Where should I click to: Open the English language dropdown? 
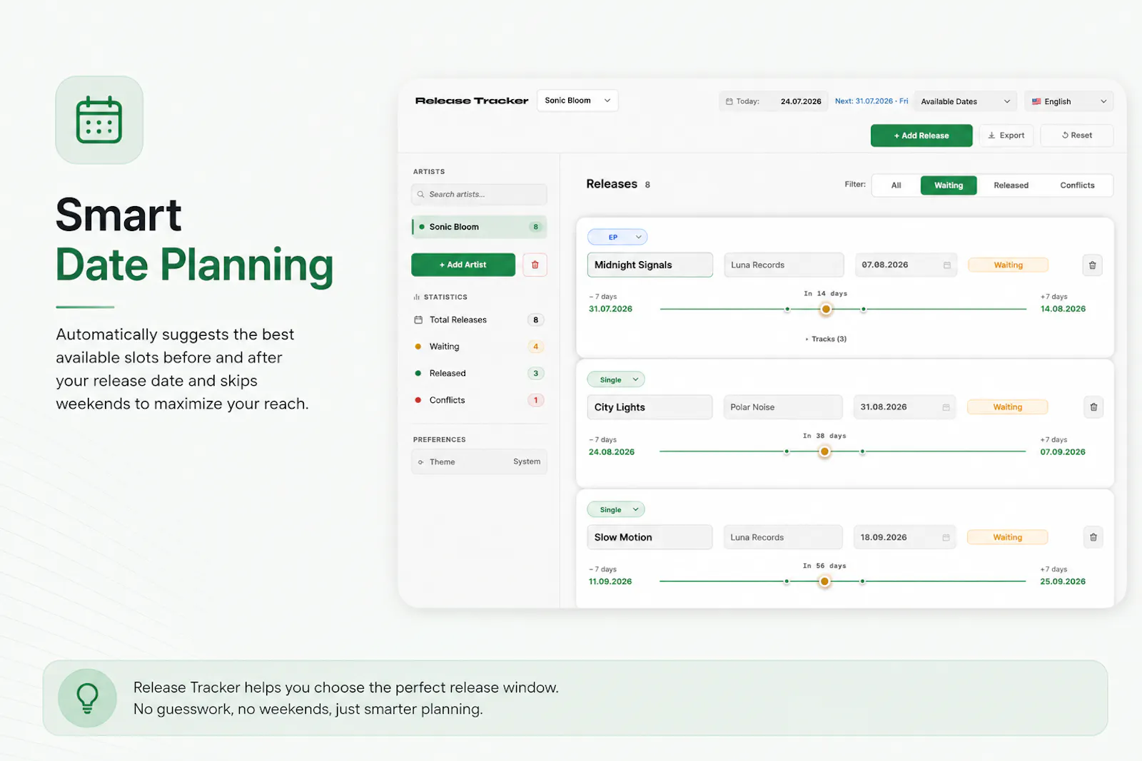[1068, 101]
